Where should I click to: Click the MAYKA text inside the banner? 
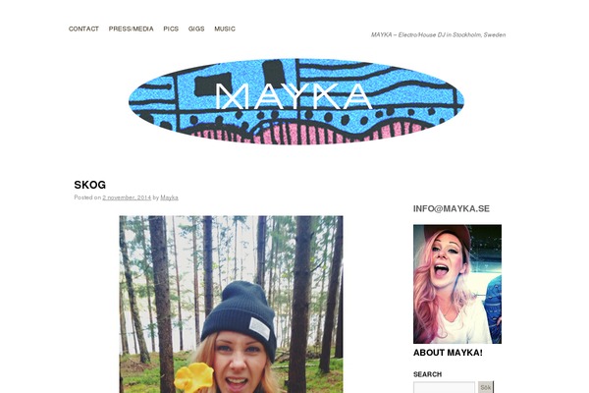294,96
